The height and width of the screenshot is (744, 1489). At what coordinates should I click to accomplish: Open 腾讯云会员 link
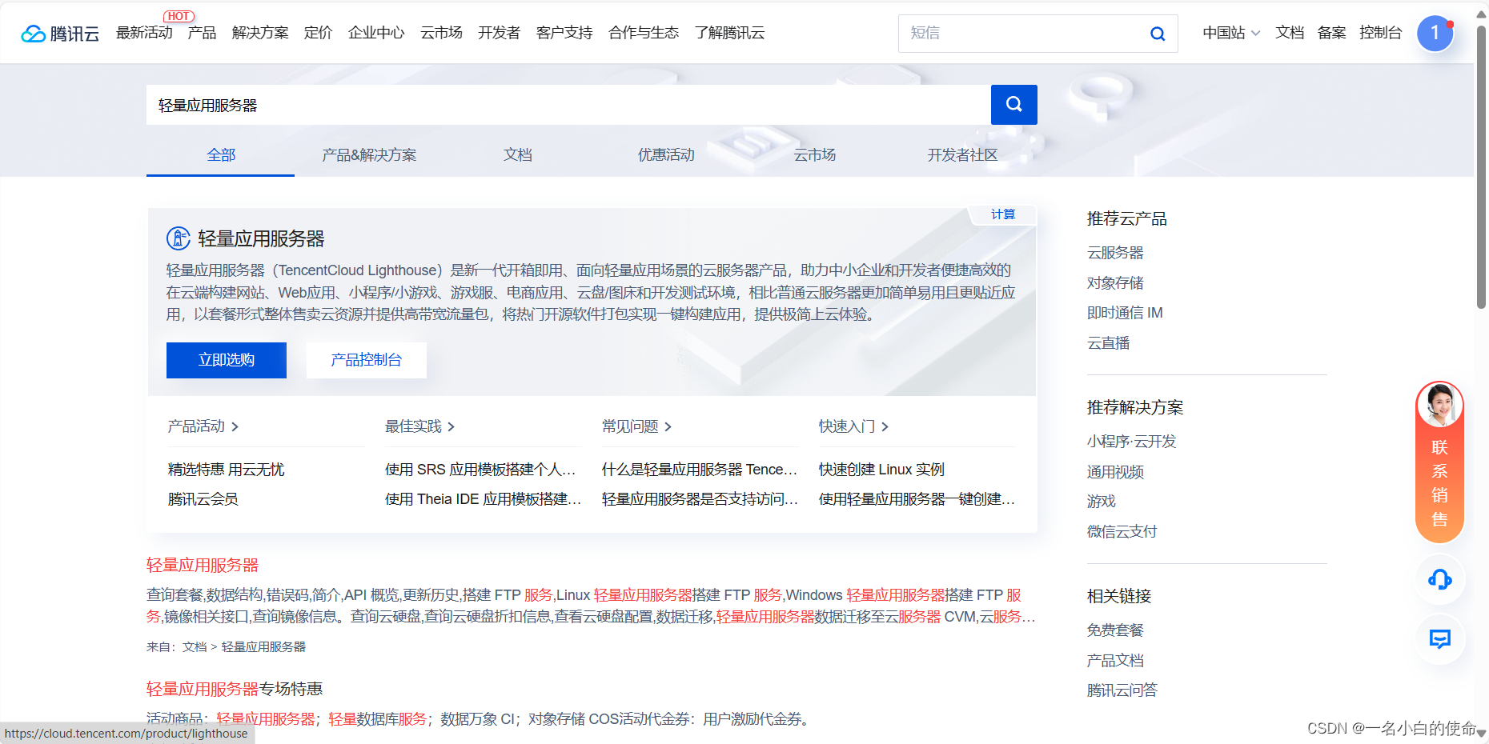point(203,499)
